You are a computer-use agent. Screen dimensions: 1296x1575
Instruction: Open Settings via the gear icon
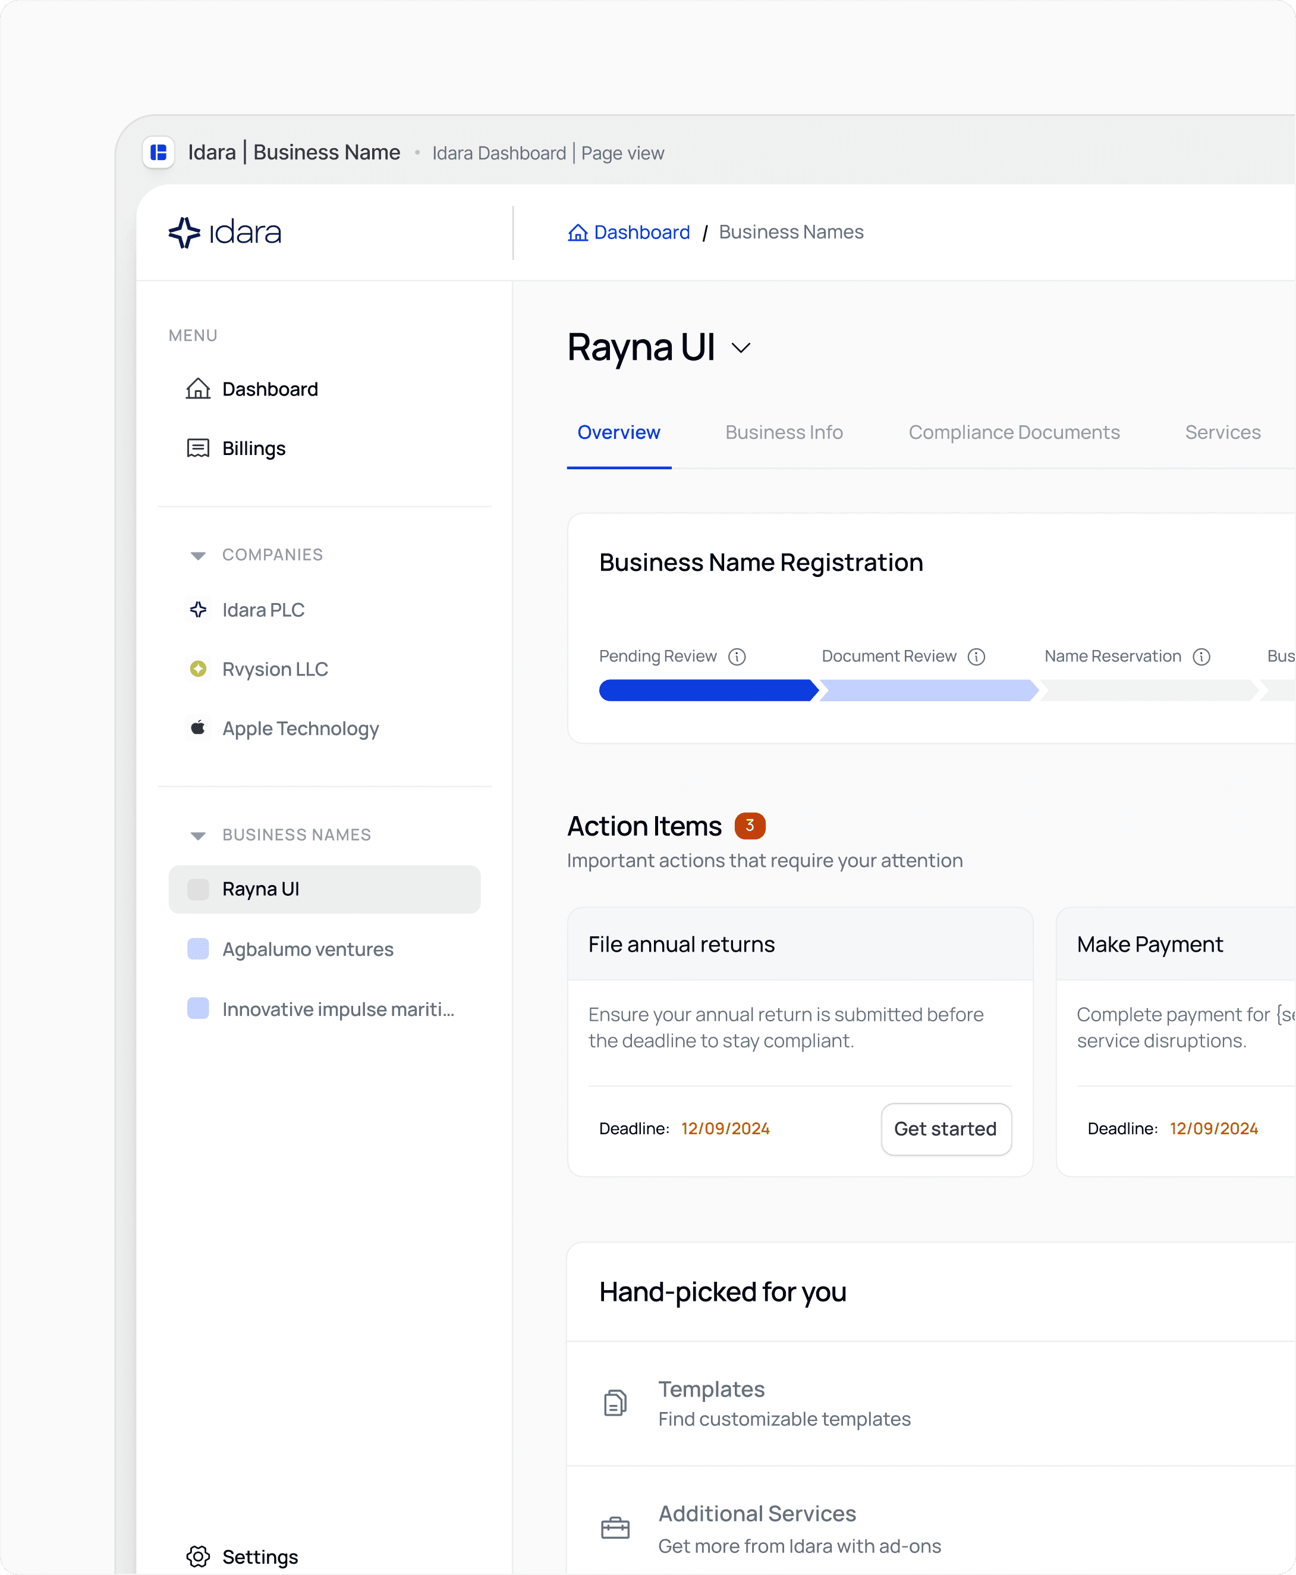[198, 1557]
